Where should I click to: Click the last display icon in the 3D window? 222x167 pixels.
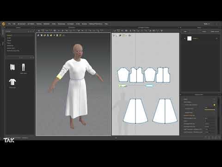click(x=64, y=35)
